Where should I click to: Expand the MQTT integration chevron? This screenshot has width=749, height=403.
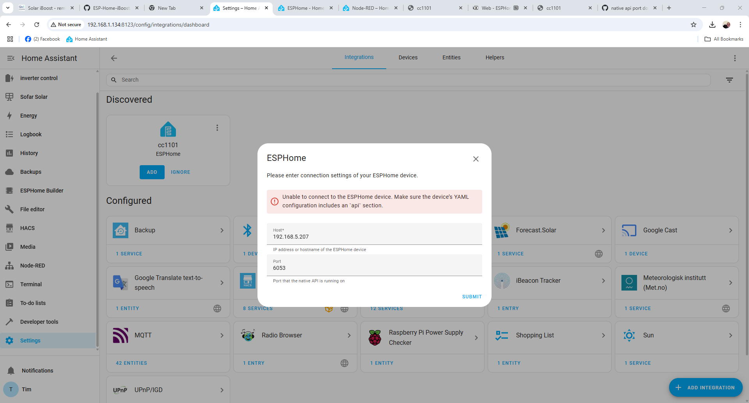222,335
